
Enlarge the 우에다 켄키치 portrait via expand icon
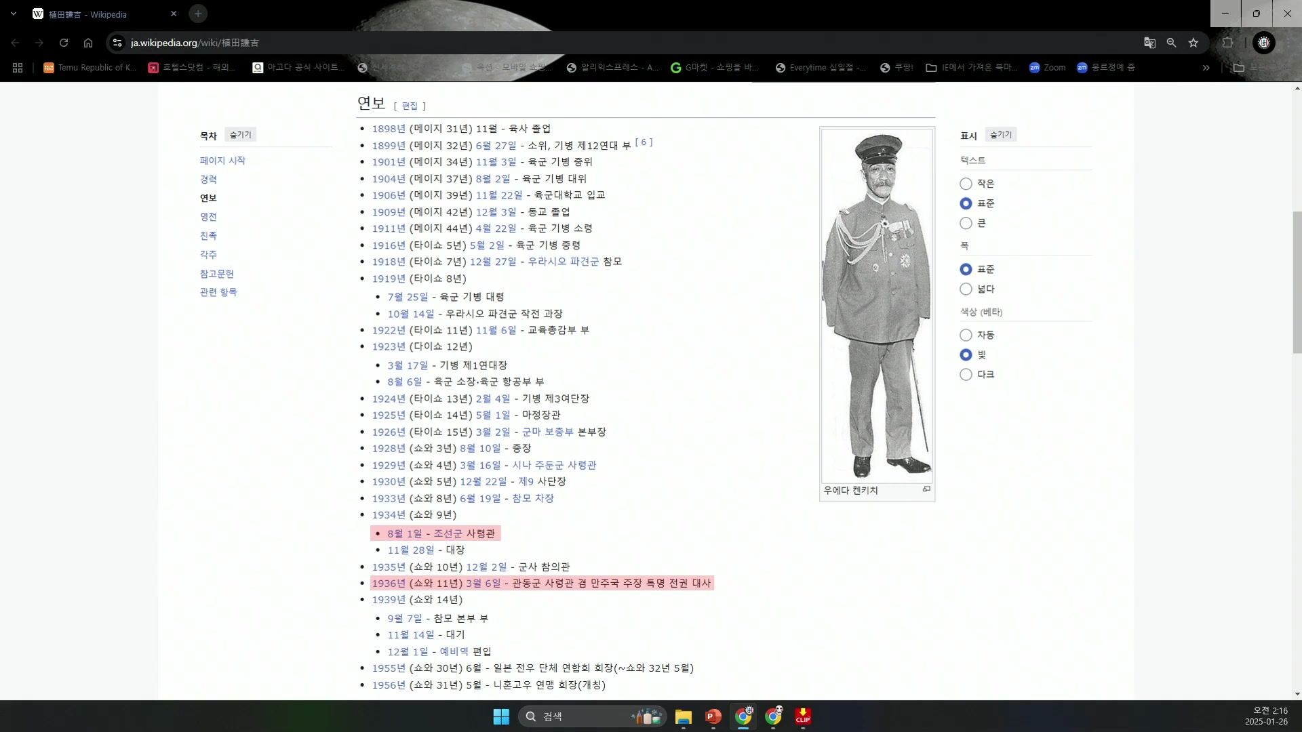pos(926,489)
